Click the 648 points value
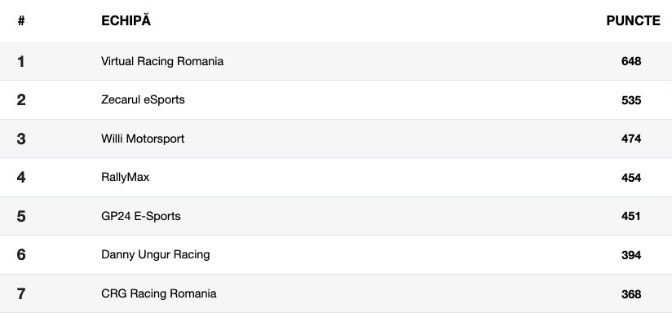The height and width of the screenshot is (313, 672). 631,61
